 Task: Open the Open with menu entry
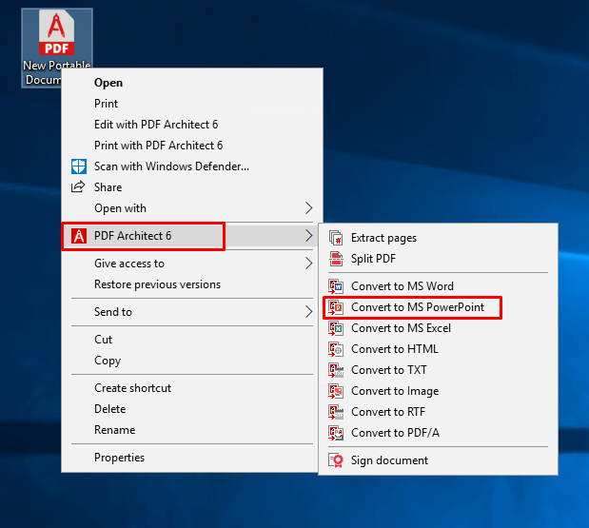point(191,208)
